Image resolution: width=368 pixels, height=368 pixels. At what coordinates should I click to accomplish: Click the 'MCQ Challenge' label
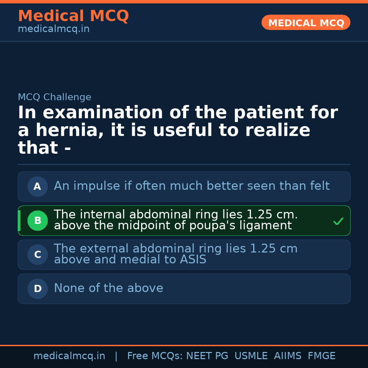[55, 97]
